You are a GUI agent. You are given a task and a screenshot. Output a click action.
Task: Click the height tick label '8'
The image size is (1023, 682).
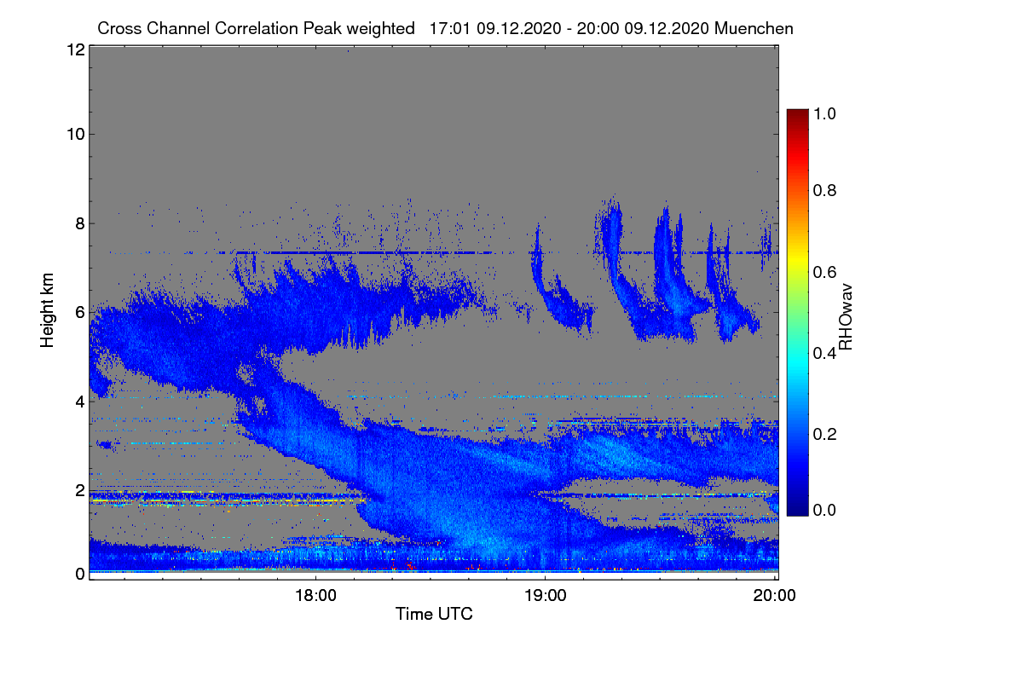pos(79,223)
